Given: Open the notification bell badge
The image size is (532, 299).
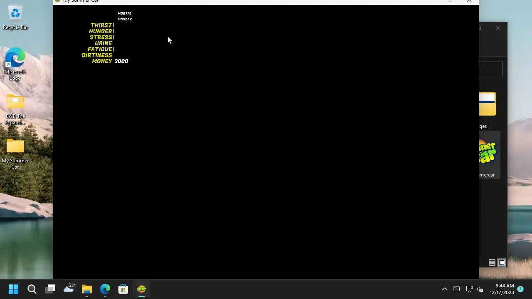Looking at the screenshot, I should (x=520, y=289).
